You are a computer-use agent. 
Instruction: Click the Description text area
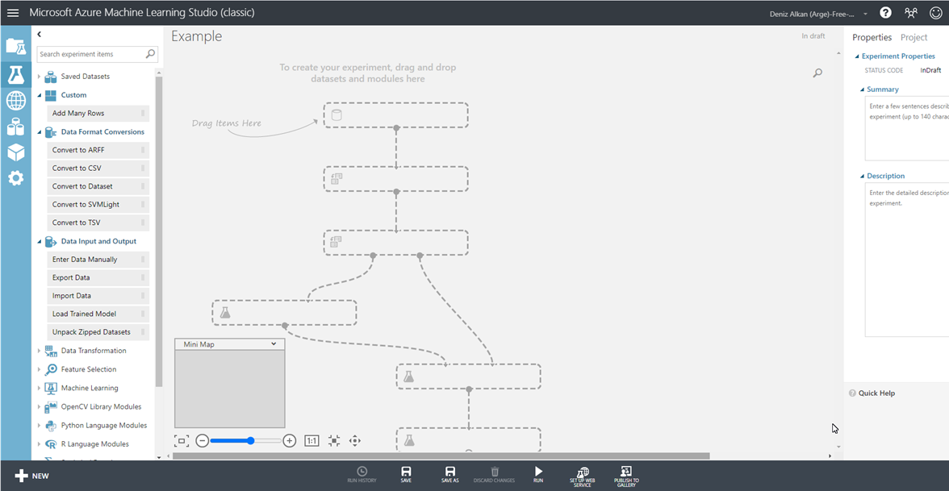tap(907, 260)
